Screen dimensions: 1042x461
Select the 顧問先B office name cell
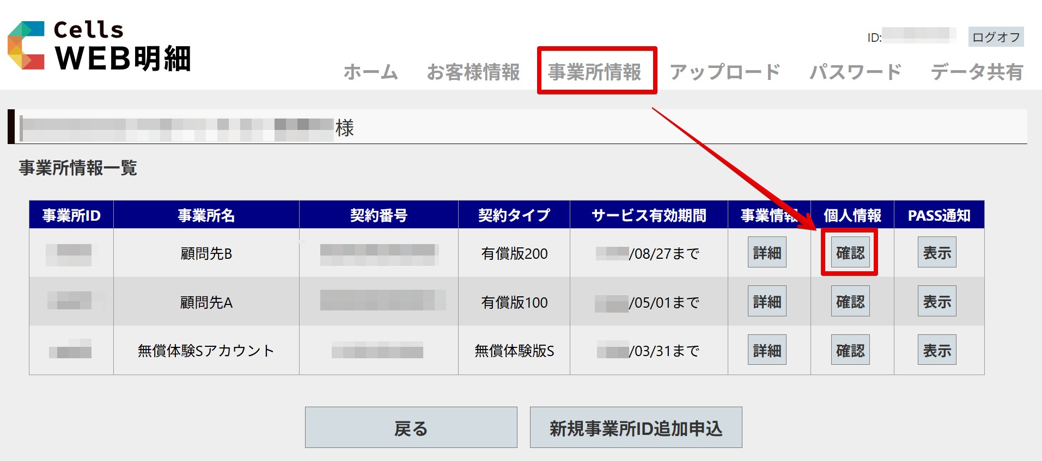[206, 253]
